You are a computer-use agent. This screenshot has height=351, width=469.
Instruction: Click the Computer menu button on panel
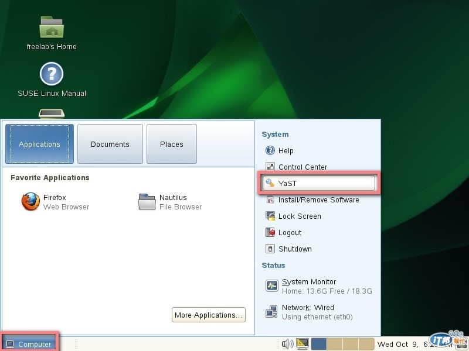[29, 344]
